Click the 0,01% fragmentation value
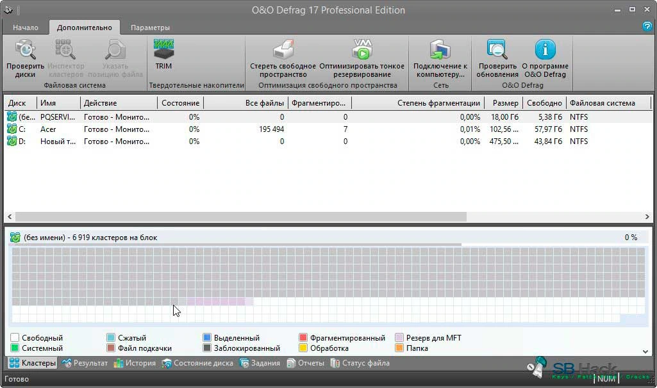The image size is (657, 388). point(470,129)
